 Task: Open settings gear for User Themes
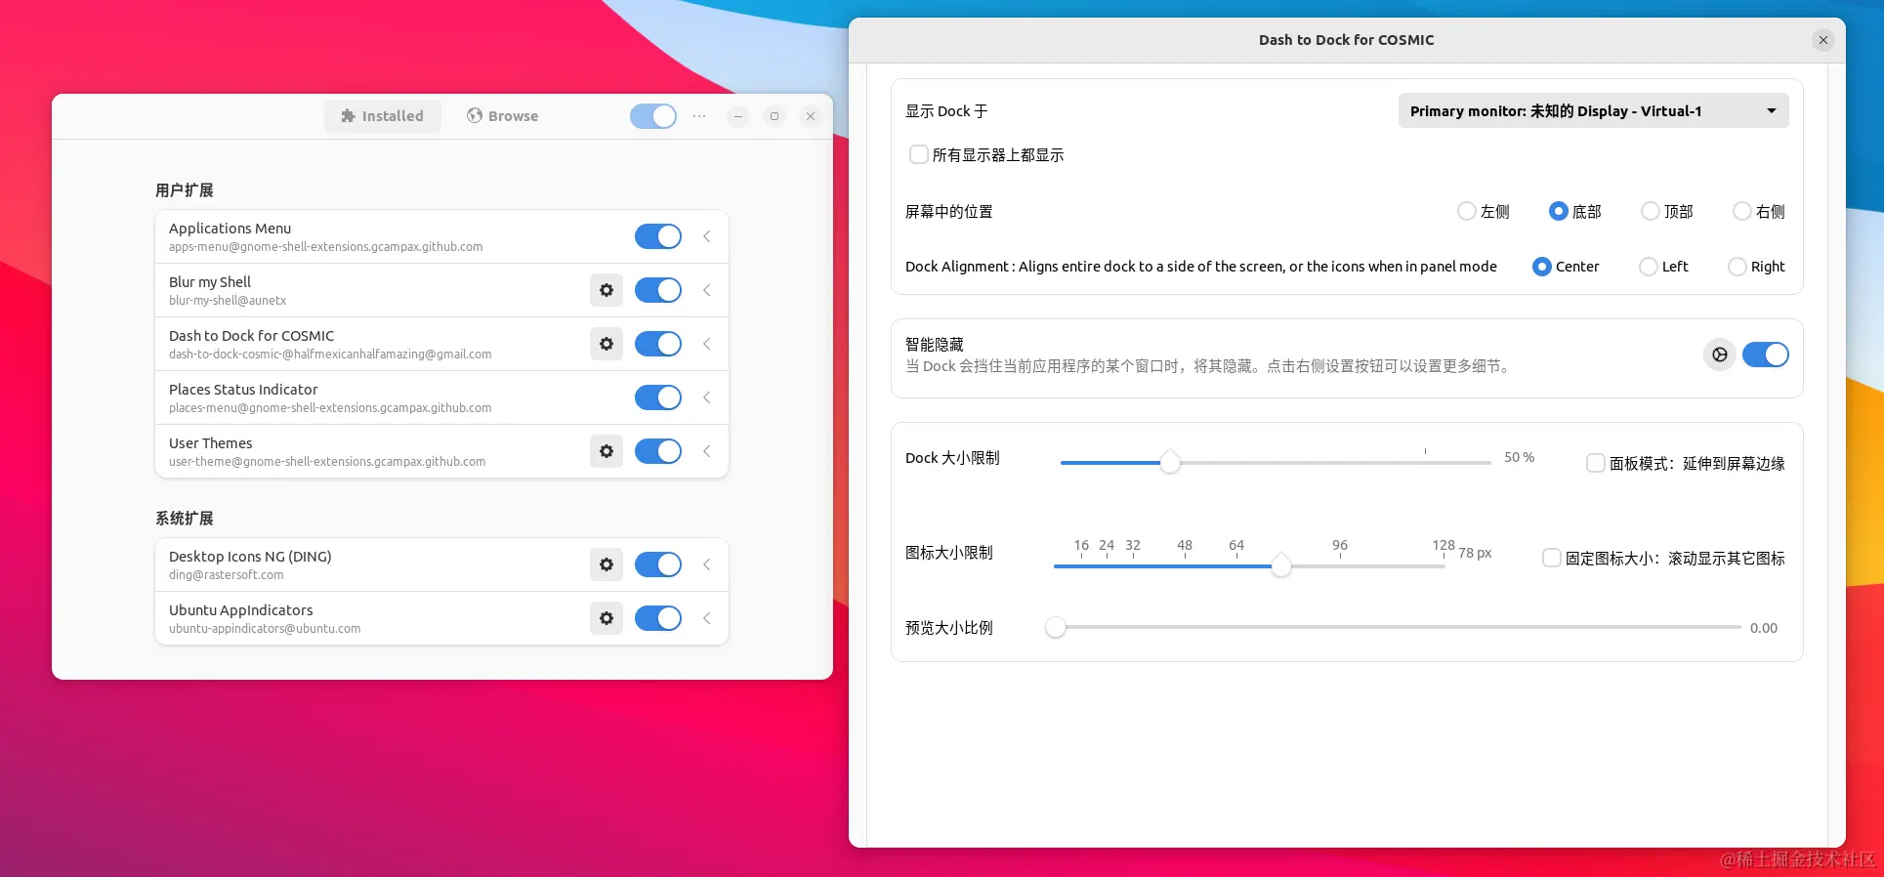607,451
